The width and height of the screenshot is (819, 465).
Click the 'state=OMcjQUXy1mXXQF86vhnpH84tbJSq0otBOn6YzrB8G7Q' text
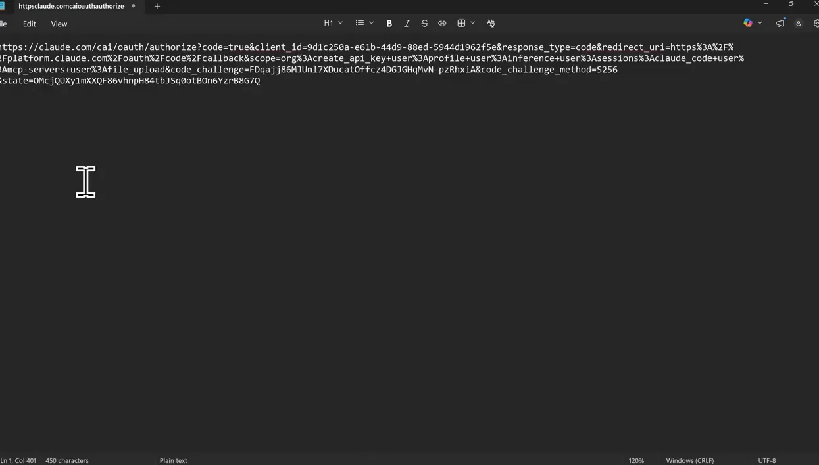click(x=132, y=81)
